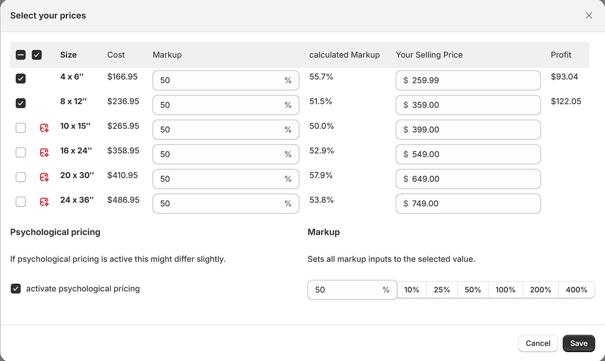Uncheck the 4 x 6″ size row

(x=21, y=79)
